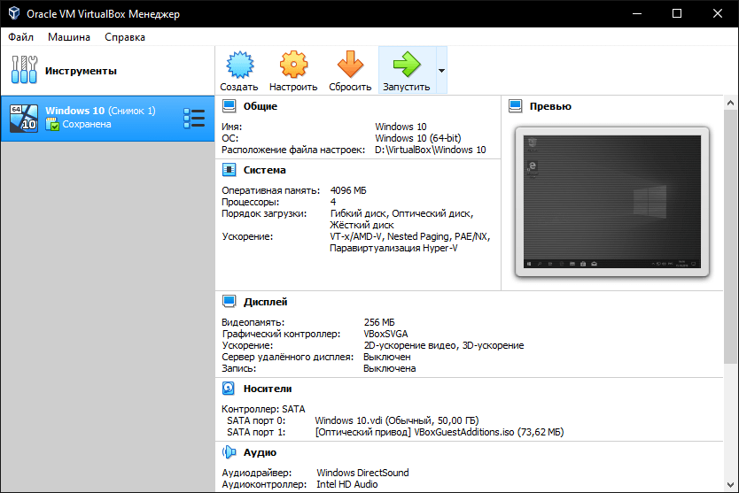Click the Создать (Create) toolbar icon
This screenshot has width=739, height=493.
click(239, 65)
